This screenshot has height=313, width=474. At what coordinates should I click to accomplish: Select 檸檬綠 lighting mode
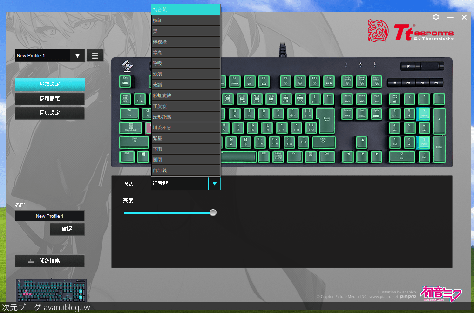[x=186, y=42]
